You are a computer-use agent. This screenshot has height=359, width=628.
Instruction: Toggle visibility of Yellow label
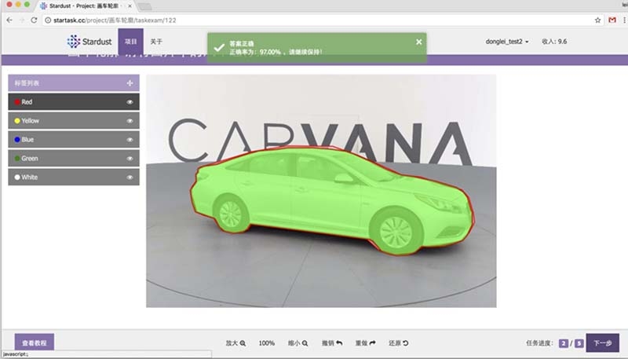[130, 121]
